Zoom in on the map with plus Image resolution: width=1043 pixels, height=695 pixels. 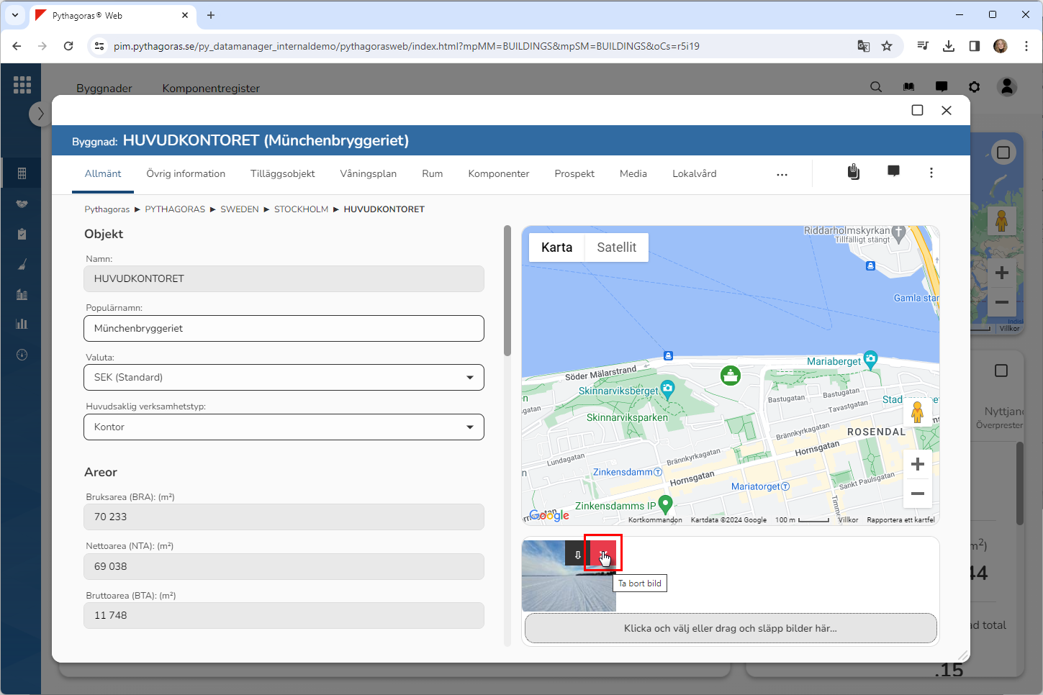pos(917,465)
